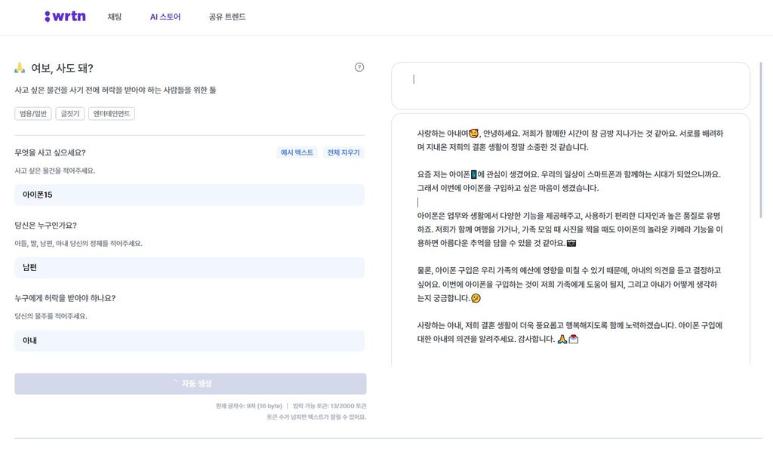This screenshot has width=773, height=449.
Task: Click the tool title 여보, 사도 돼?
Action: pos(62,68)
